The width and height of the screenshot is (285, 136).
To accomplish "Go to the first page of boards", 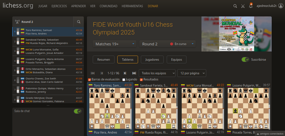I will [93, 73].
